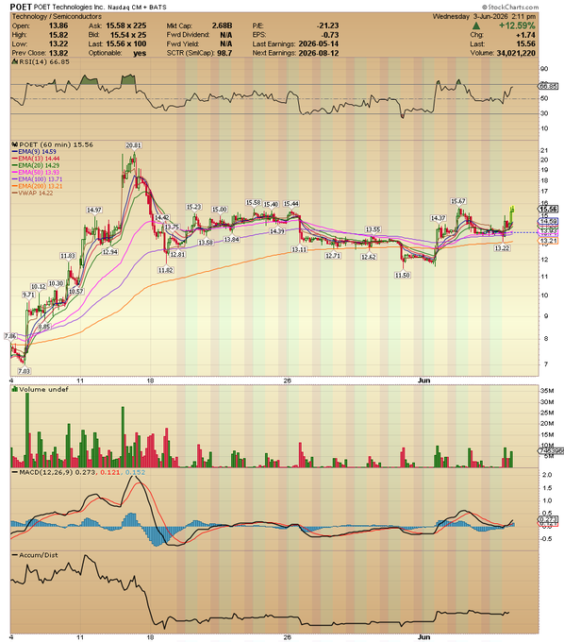Click the High value 15.82
The height and width of the screenshot is (642, 564).
coord(58,35)
